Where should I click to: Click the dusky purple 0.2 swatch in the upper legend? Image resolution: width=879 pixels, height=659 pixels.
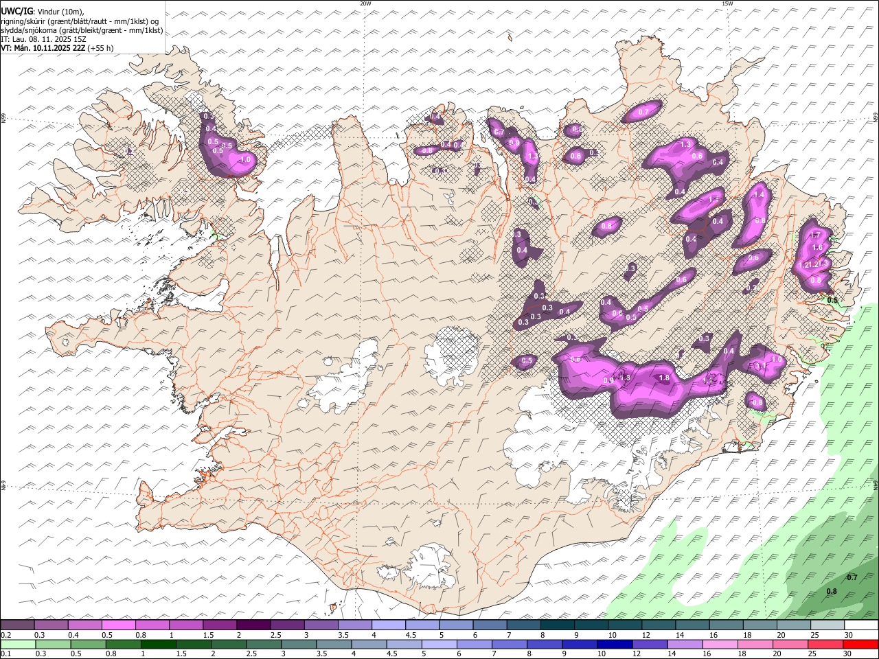(18, 625)
